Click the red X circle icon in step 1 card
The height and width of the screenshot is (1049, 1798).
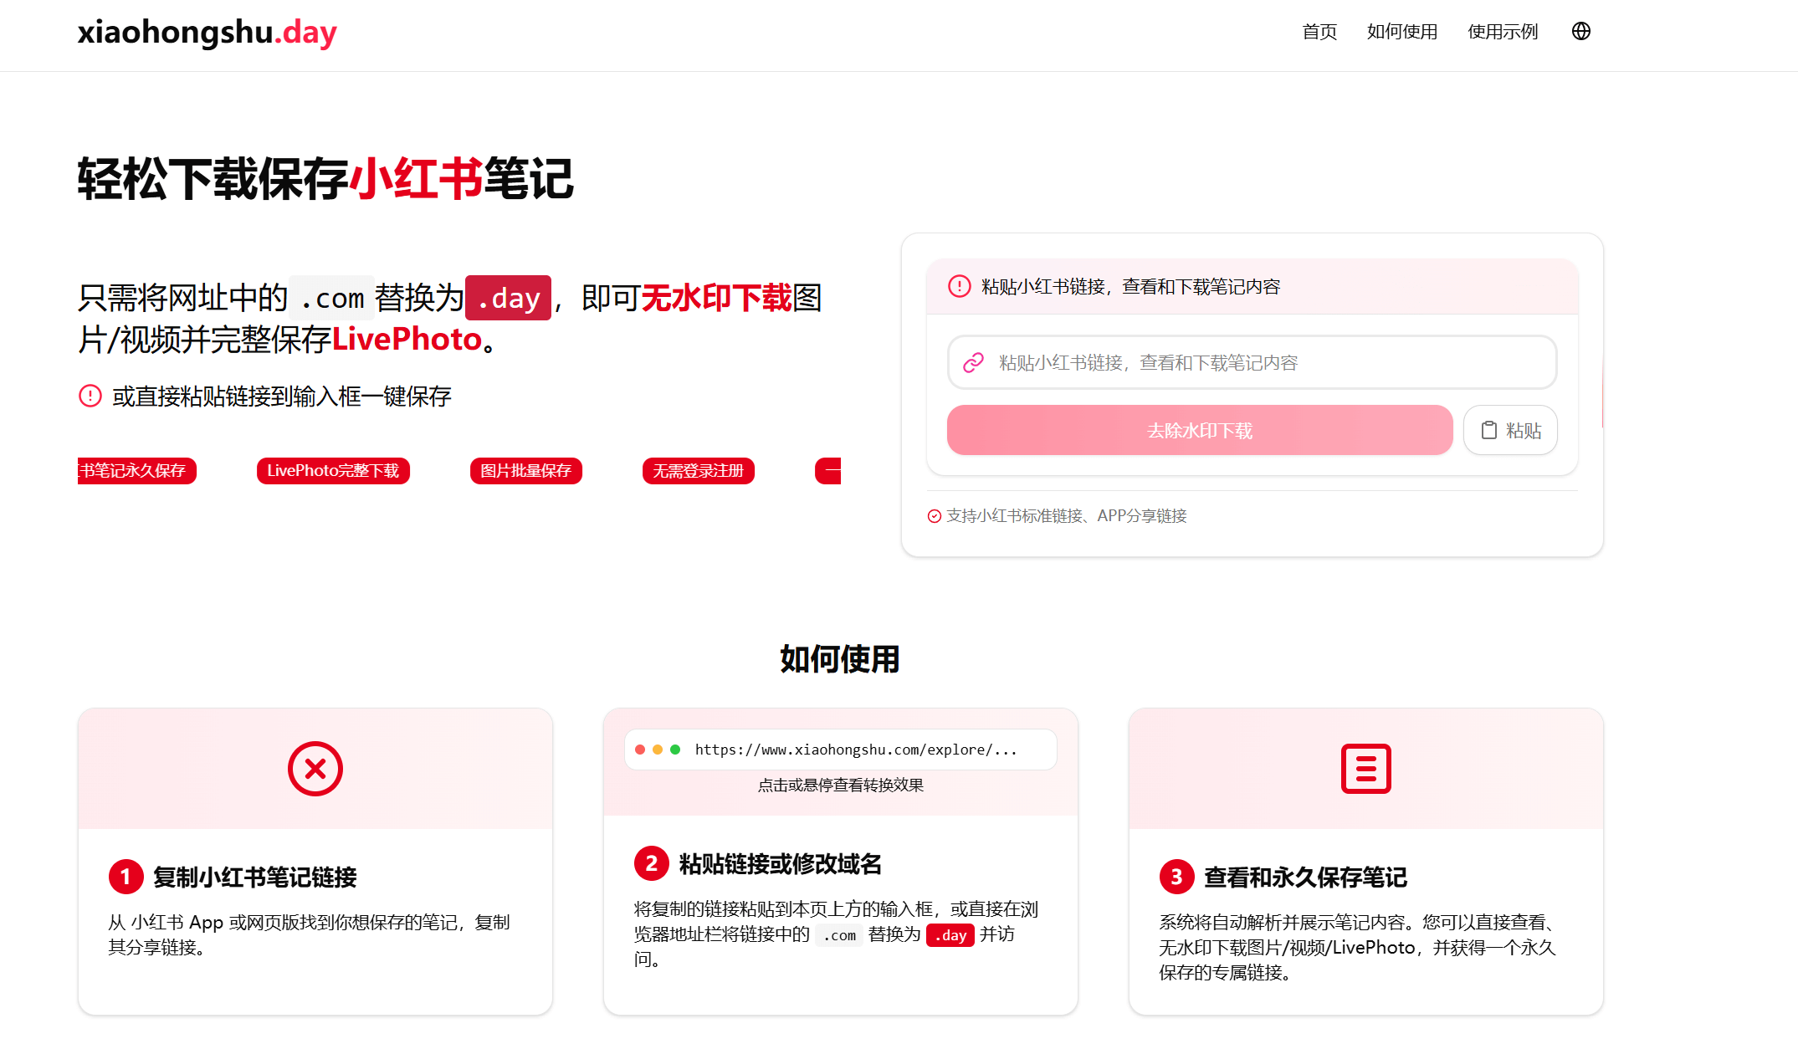point(315,768)
